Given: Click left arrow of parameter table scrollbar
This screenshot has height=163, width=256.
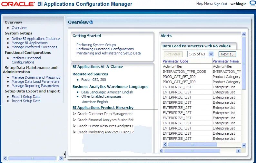Looking at the screenshot, I should 165,144.
